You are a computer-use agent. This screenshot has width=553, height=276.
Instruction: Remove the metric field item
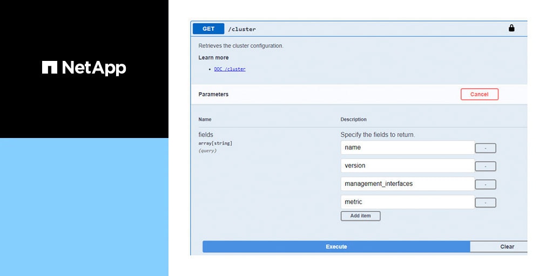[485, 203]
